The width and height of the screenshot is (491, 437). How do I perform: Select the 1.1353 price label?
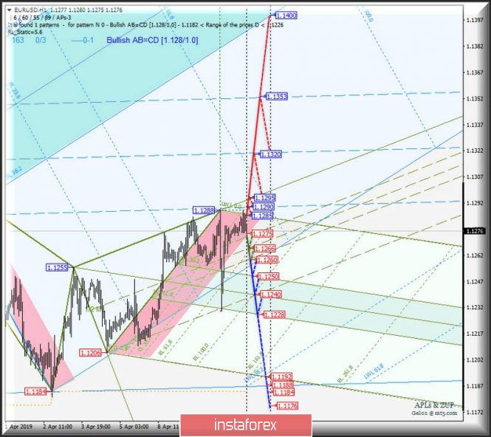click(276, 97)
